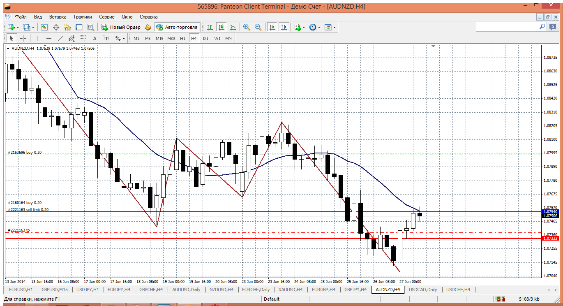Open the templates icon
This screenshot has width=563, height=306.
pyautogui.click(x=328, y=27)
